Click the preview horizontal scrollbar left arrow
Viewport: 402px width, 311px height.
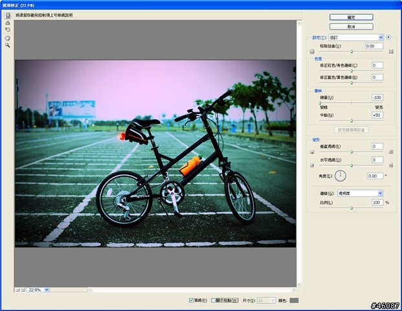90,290
